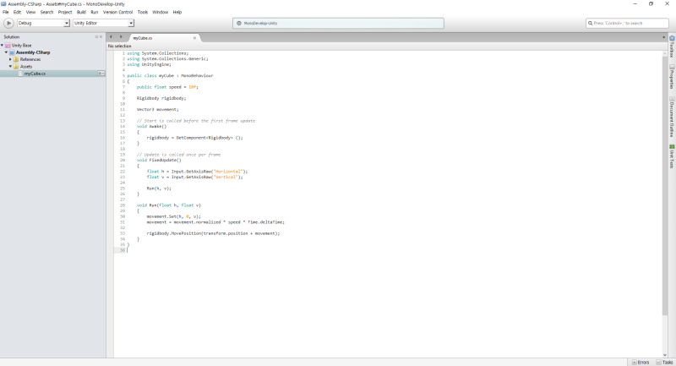This screenshot has height=366, width=676.
Task: Open the Unit Tests side pad
Action: pos(672,156)
